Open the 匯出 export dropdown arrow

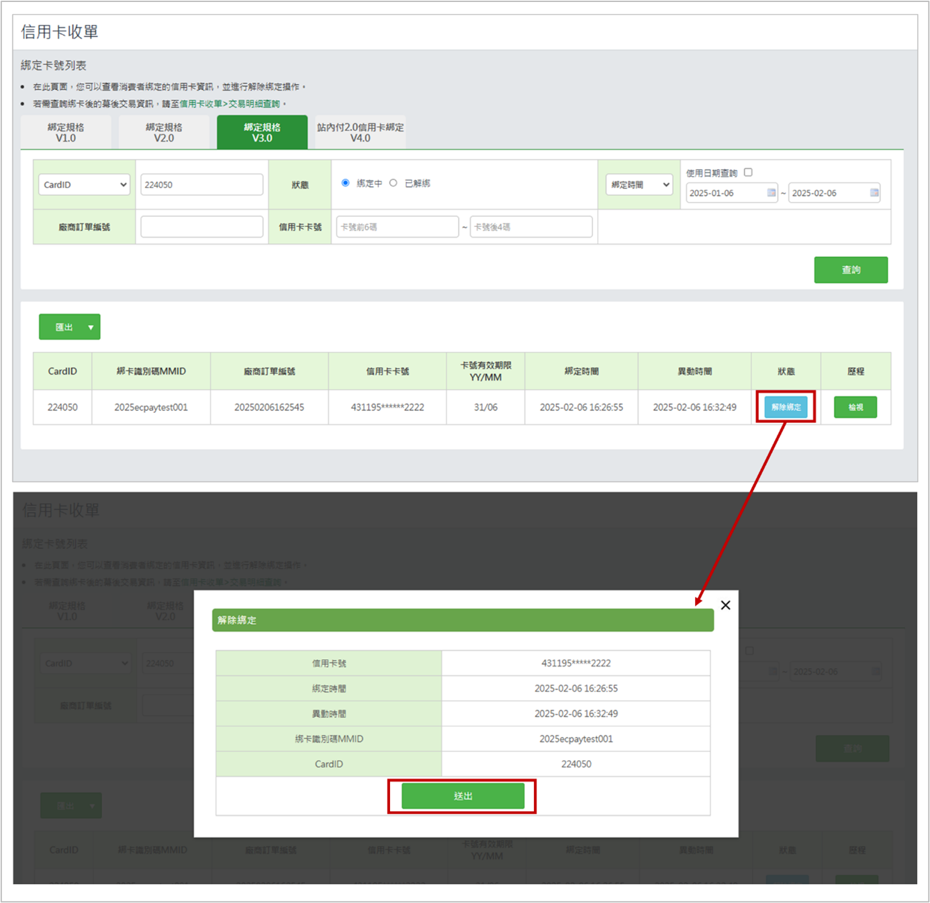[x=91, y=327]
